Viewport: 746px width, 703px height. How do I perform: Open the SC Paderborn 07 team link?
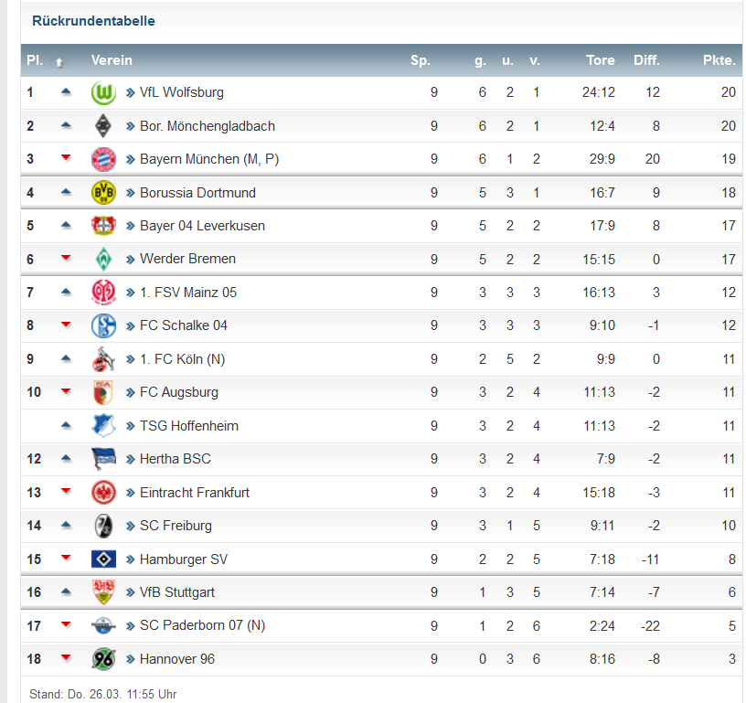pos(203,625)
